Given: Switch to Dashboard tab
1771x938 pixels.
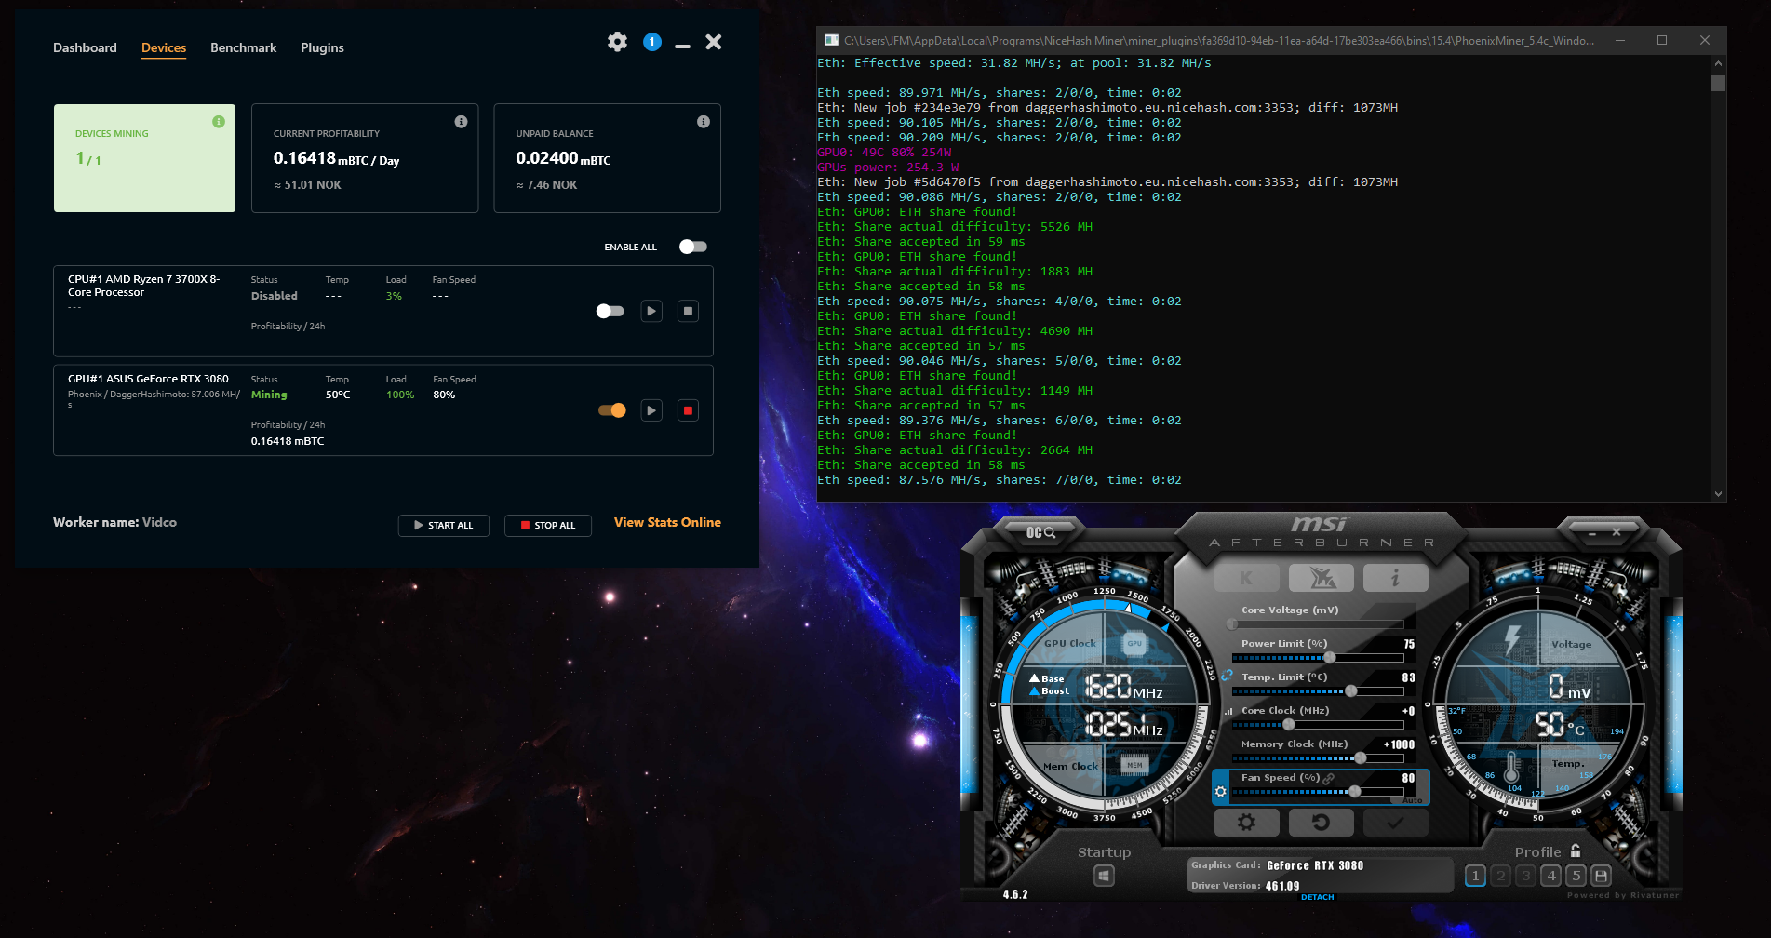Looking at the screenshot, I should pos(85,47).
